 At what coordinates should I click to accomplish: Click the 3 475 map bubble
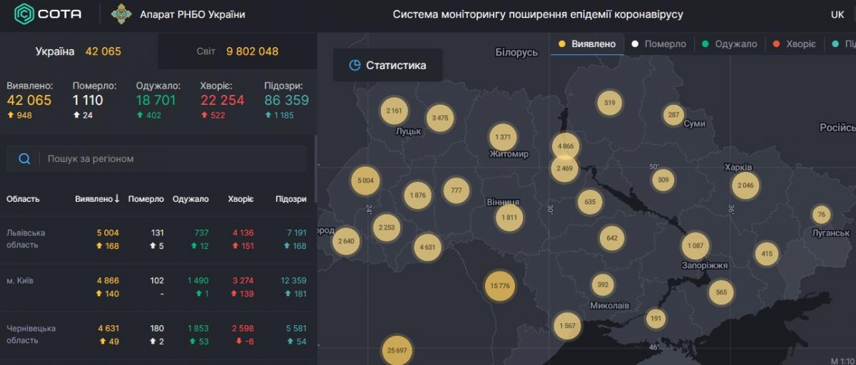[x=440, y=118]
